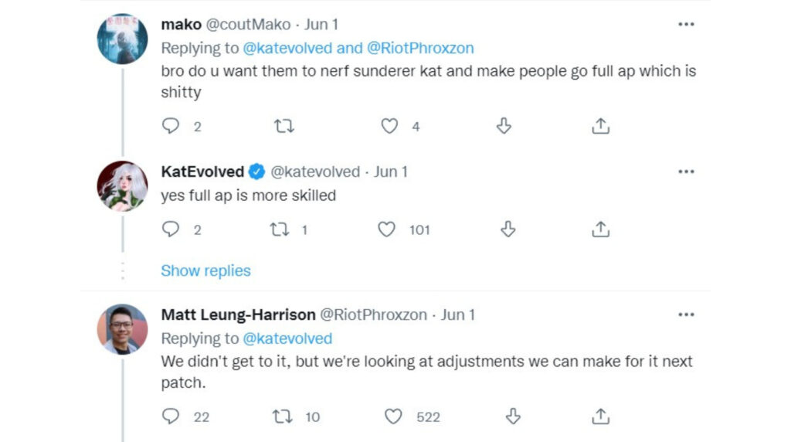Reply to KatEvolved's 'full ap' tweet
This screenshot has width=791, height=442.
click(x=171, y=229)
